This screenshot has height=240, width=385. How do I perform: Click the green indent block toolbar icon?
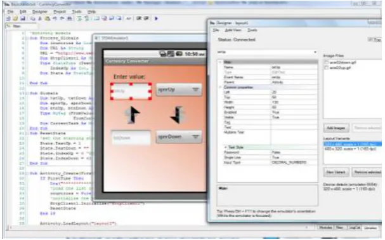[79, 18]
